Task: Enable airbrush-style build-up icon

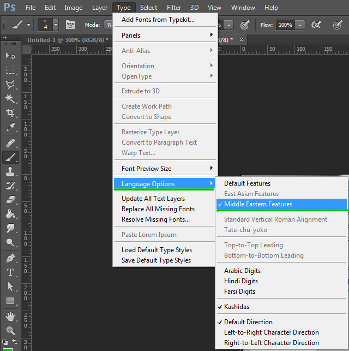Action: pos(316,25)
